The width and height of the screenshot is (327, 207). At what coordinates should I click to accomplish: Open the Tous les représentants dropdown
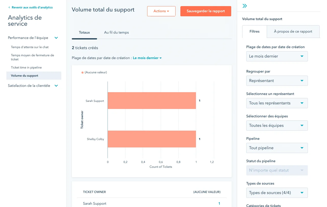click(x=277, y=103)
